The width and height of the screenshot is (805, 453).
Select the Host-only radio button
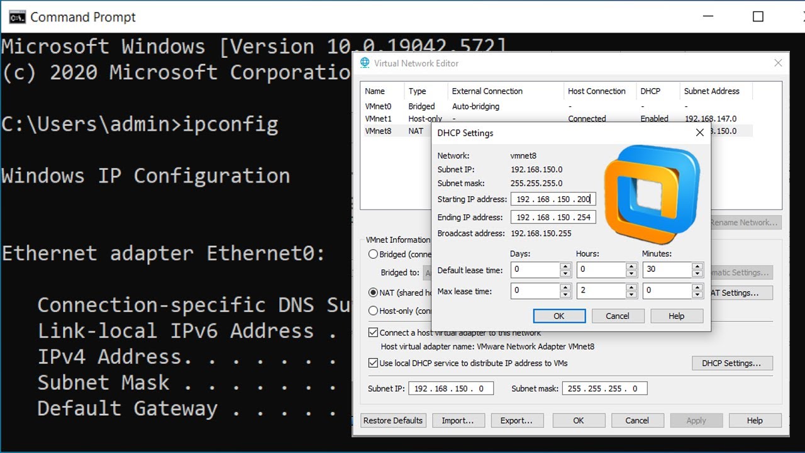point(374,311)
